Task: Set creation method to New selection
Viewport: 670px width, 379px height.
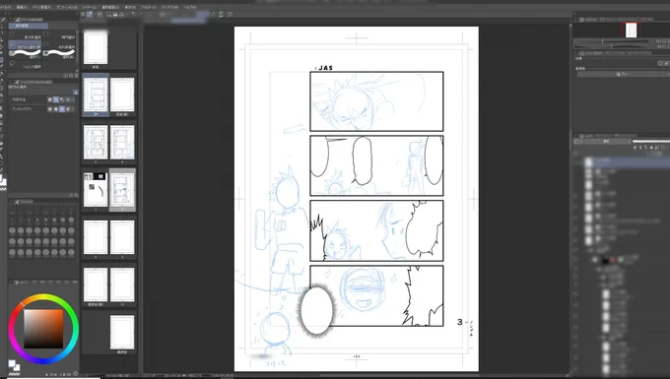Action: coord(50,99)
